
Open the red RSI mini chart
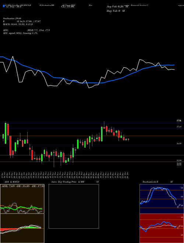click(x=162, y=228)
